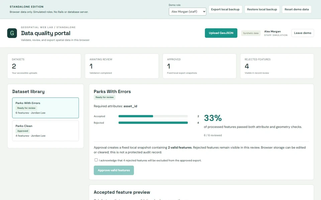Click the Alex Morgan user name
This screenshot has height=200, width=321.
(x=272, y=31)
